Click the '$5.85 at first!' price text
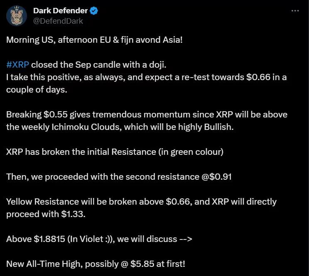 tap(158, 264)
